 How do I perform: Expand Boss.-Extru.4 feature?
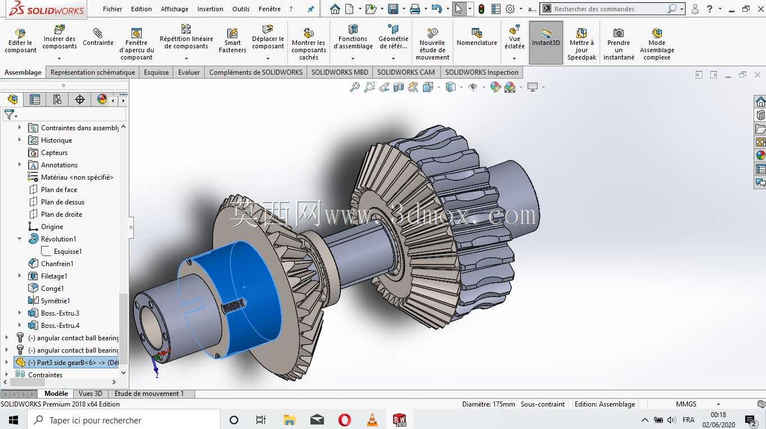20,326
